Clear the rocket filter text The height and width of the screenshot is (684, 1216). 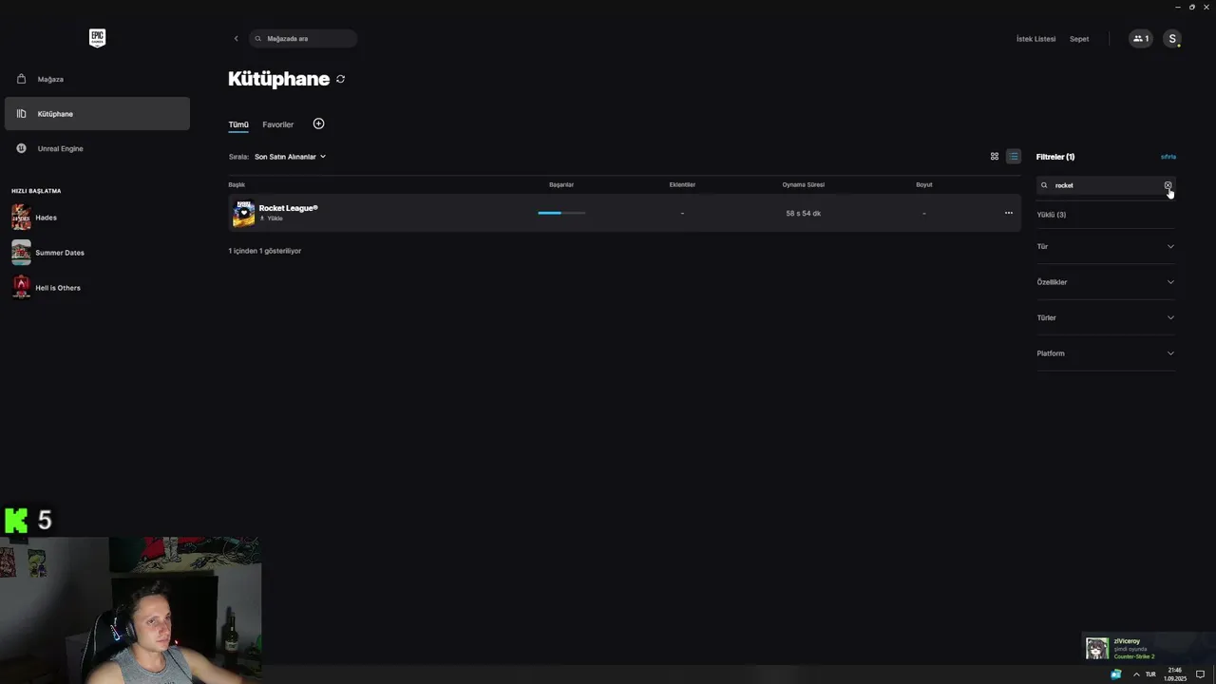point(1168,185)
